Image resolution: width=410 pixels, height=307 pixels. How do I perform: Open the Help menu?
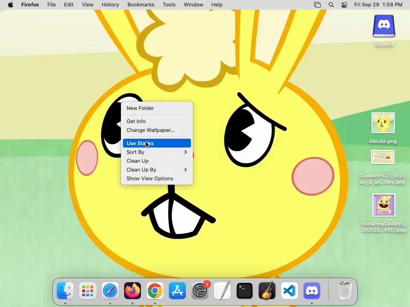tap(217, 5)
